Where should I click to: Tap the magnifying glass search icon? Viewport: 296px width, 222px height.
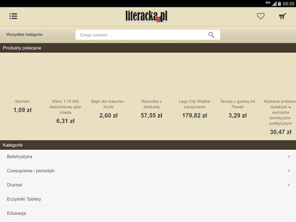(x=211, y=35)
